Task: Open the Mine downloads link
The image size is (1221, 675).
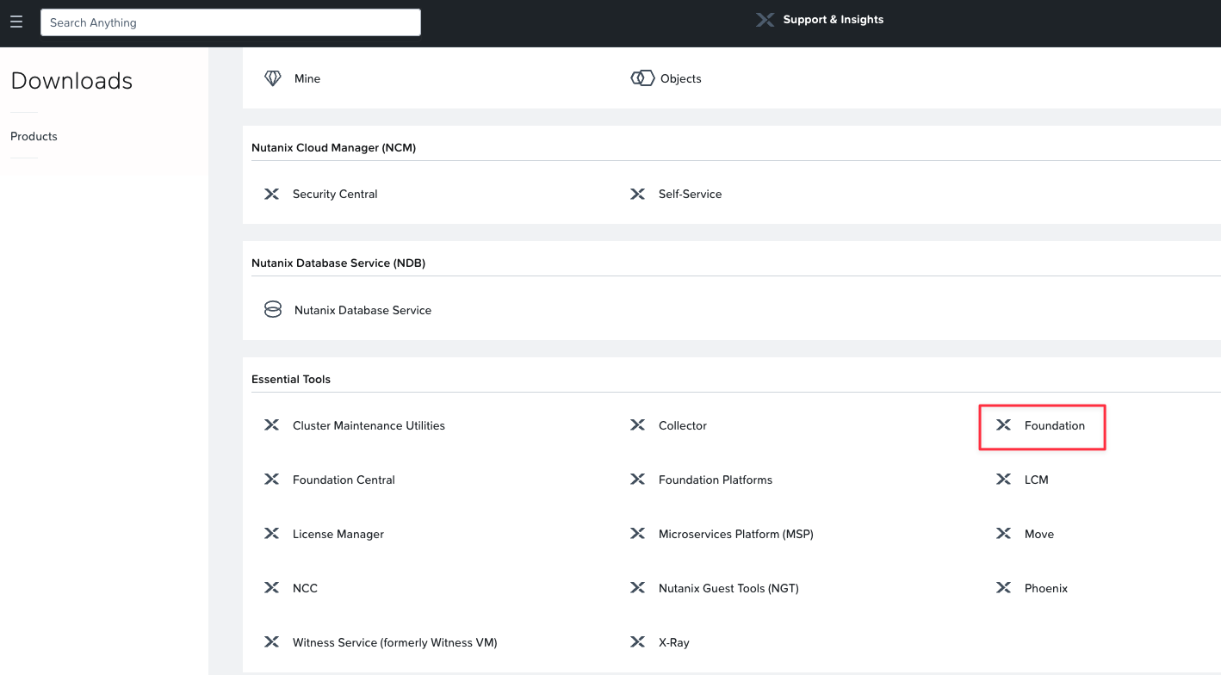Action: coord(307,78)
